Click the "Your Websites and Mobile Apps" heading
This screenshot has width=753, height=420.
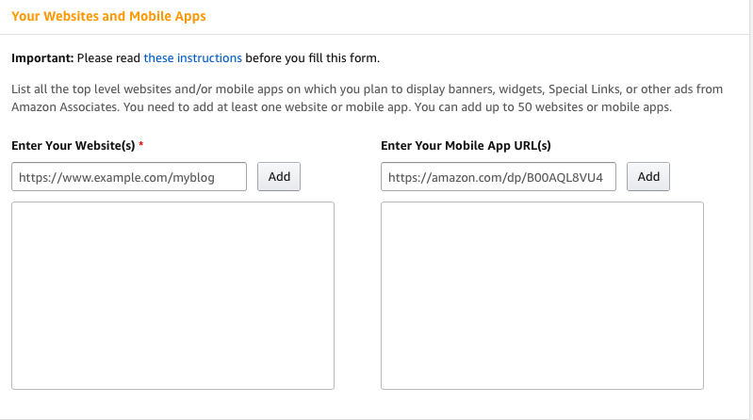[108, 16]
